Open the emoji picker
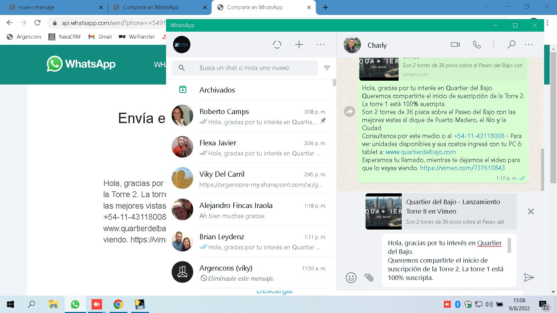 (351, 278)
